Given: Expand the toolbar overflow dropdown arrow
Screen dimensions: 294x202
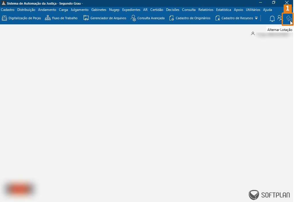Looking at the screenshot, I should [x=256, y=18].
